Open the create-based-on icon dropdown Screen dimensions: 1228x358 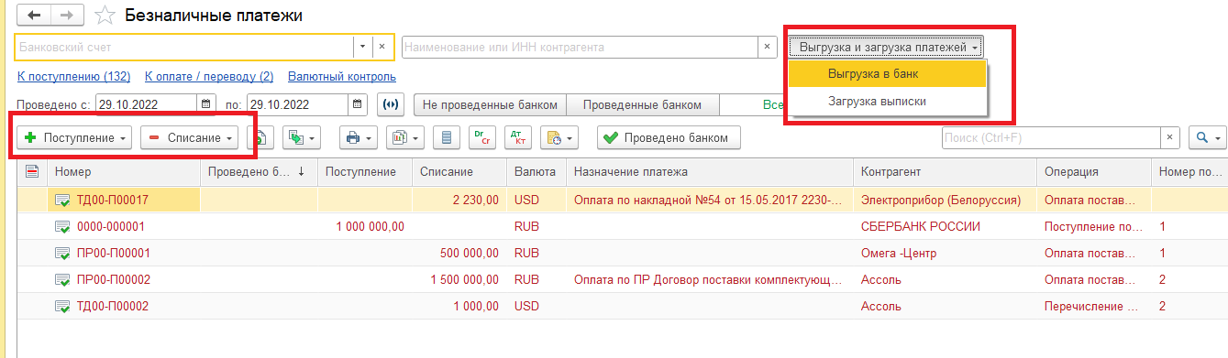pyautogui.click(x=301, y=138)
